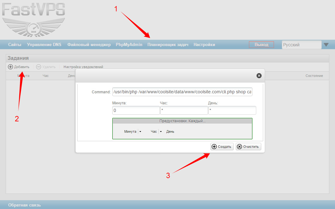Focus the Command input field

182,92
